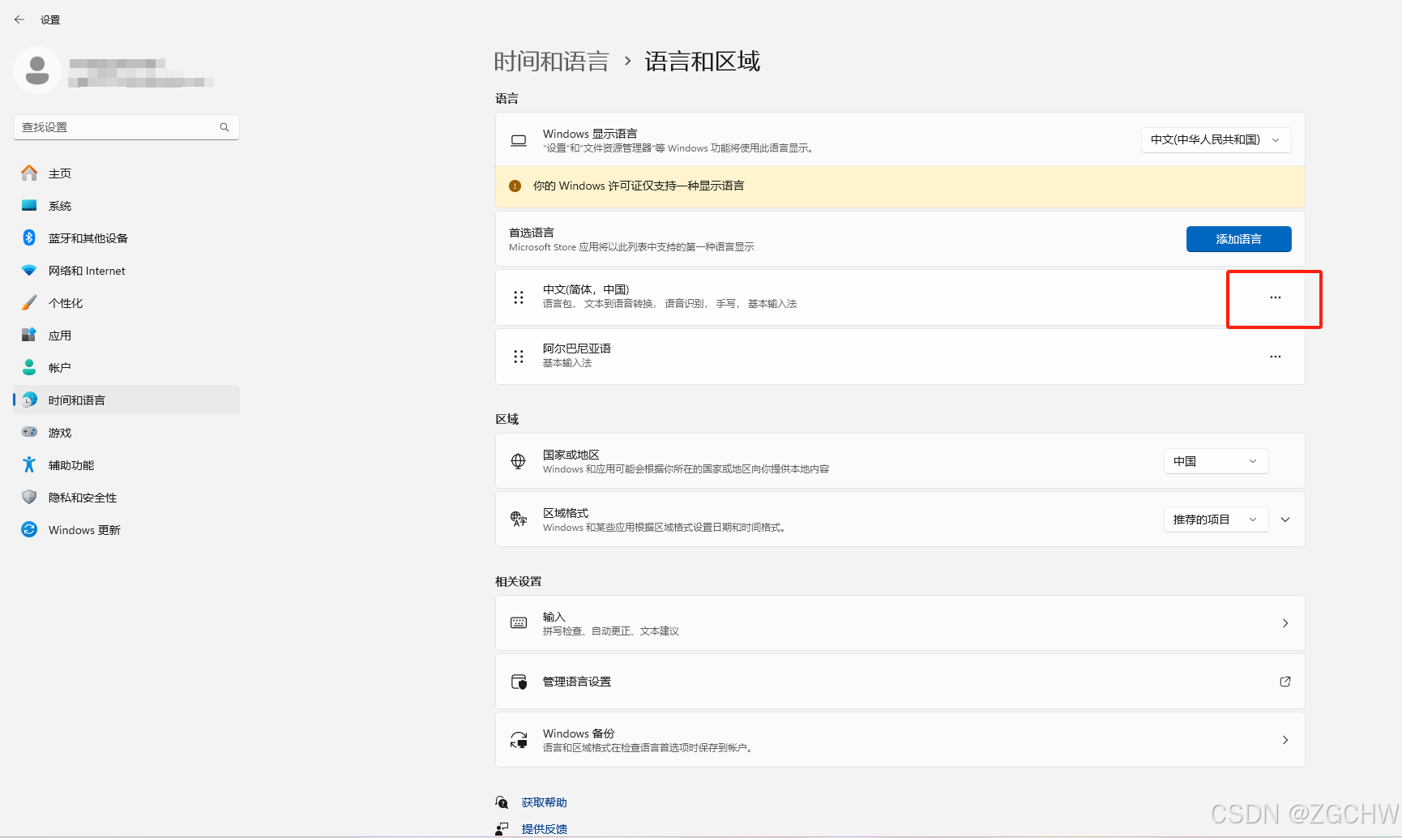Open the 国家或地区 中国 dropdown
Screen dimensions: 1402x838
[1216, 461]
